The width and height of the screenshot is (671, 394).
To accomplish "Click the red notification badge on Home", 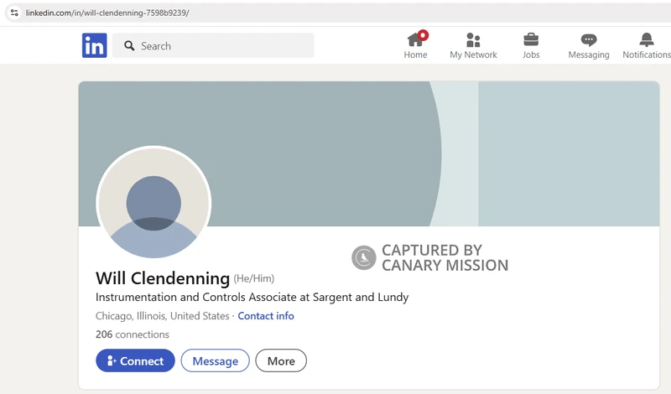I will point(423,34).
